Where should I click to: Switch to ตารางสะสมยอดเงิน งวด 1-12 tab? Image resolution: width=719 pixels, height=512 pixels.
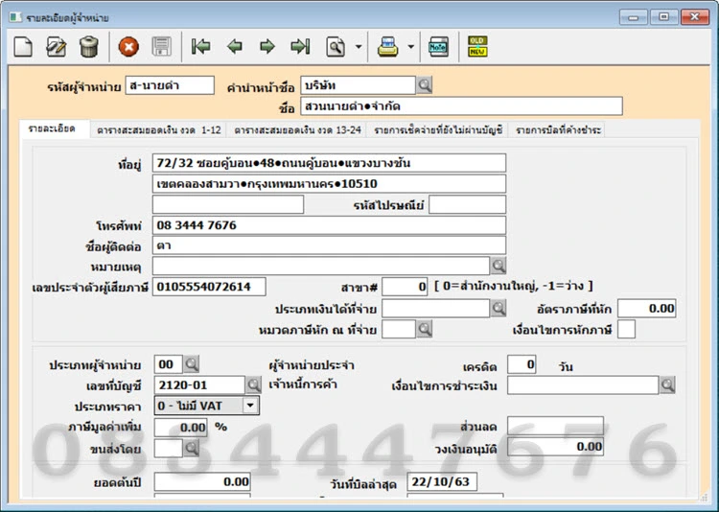coord(158,130)
